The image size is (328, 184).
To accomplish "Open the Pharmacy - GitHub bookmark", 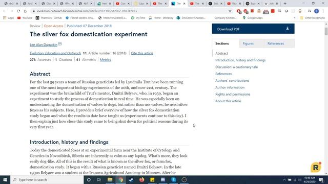I will (x=49, y=18).
